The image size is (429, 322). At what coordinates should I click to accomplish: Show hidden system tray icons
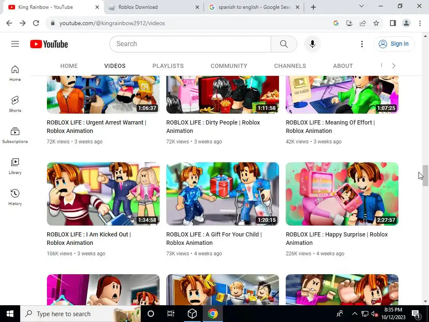pyautogui.click(x=354, y=314)
